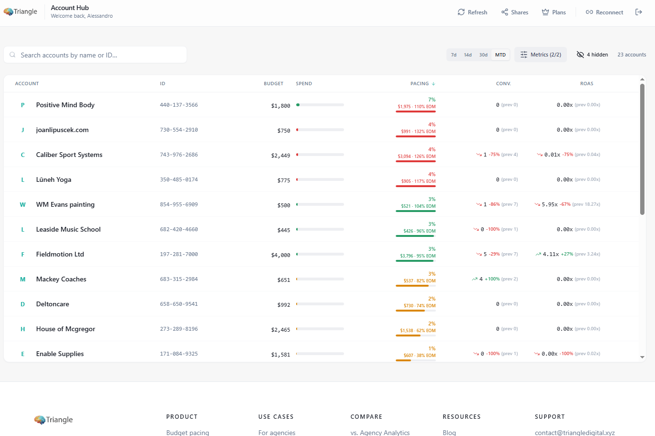Sort by the BUDGET column header
This screenshot has height=436, width=655.
pos(274,84)
